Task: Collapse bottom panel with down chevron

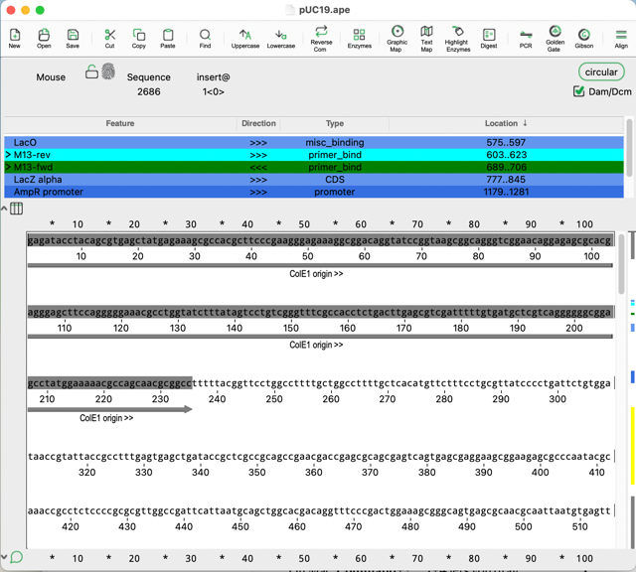Action: click(x=4, y=557)
